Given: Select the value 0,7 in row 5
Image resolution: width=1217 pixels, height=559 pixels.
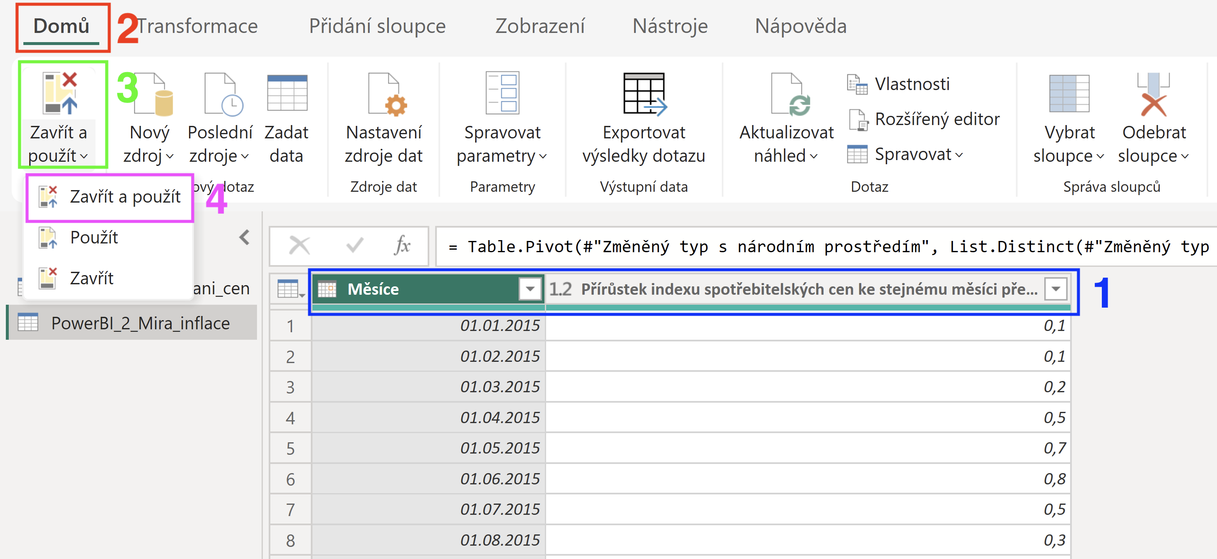Looking at the screenshot, I should click(808, 448).
